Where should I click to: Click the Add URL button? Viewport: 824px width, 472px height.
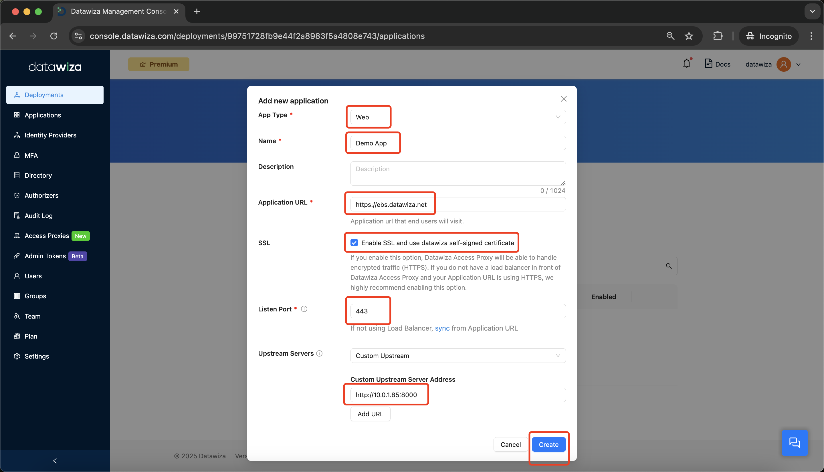click(x=370, y=414)
